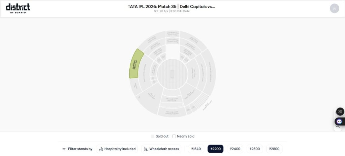Image resolution: width=345 pixels, height=156 pixels.
Task: Click the cricket pitch in the stadium center
Action: (173, 73)
